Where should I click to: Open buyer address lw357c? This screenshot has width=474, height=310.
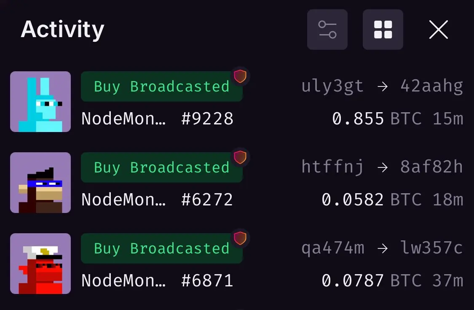432,248
